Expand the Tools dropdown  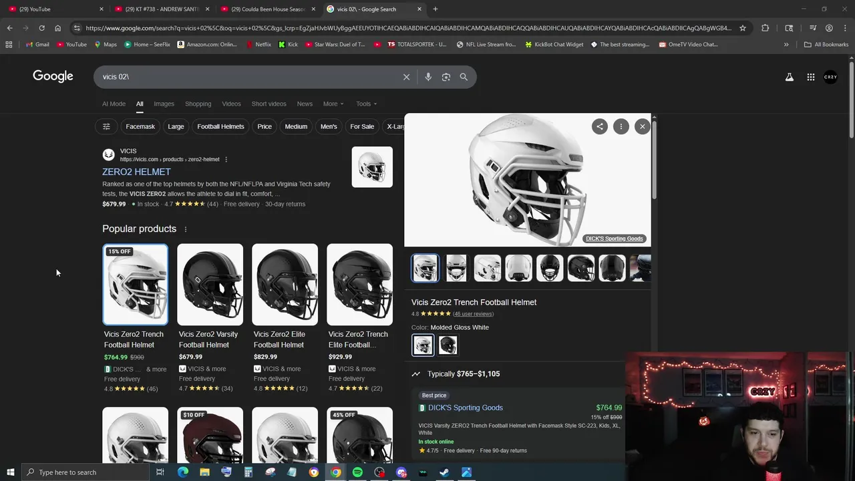pos(366,104)
